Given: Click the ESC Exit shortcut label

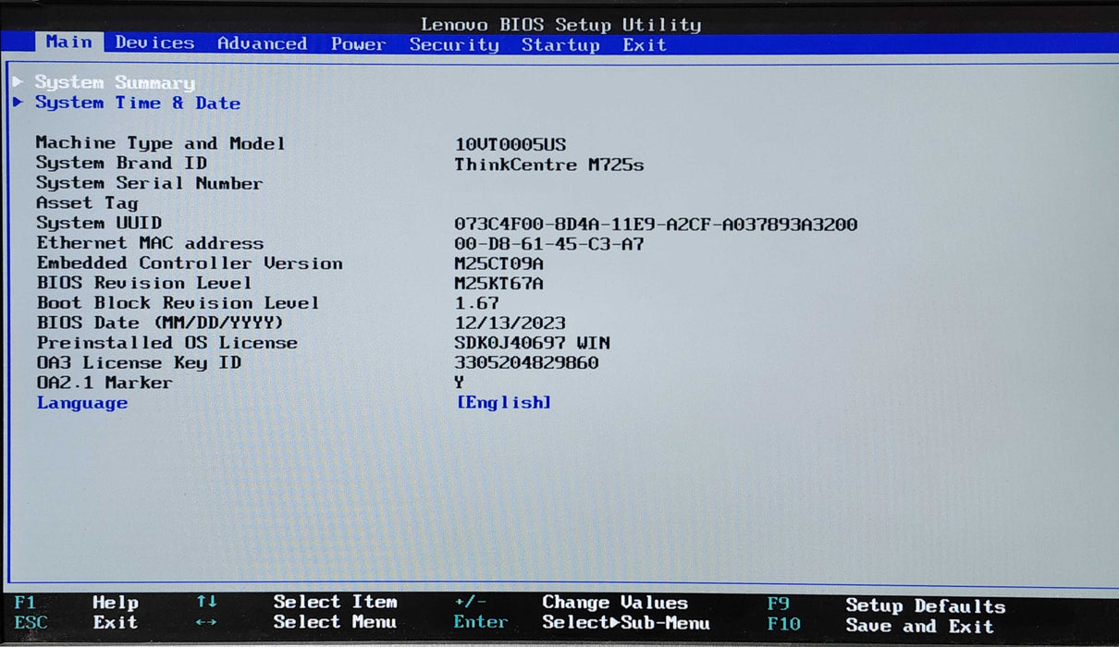Looking at the screenshot, I should [x=83, y=623].
